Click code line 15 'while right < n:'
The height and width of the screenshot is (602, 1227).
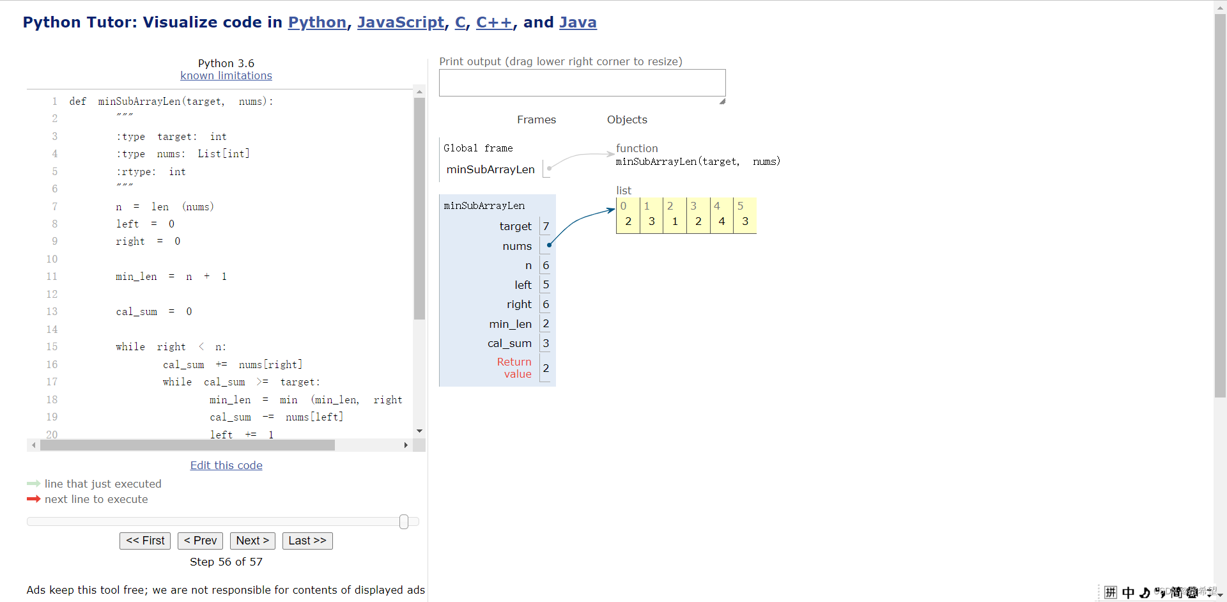click(171, 346)
